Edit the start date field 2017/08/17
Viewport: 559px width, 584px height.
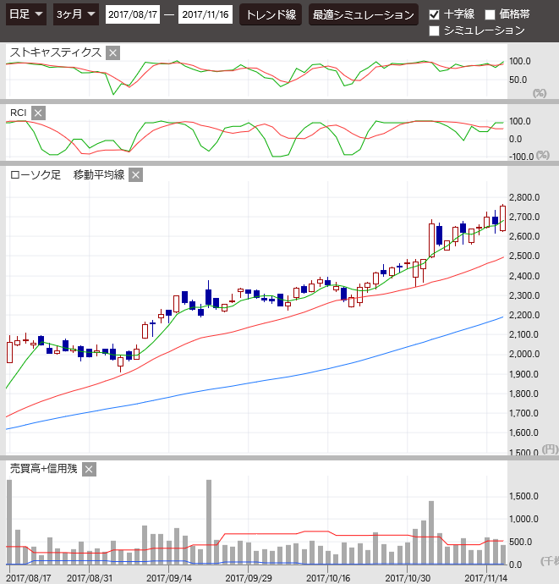[x=133, y=14]
